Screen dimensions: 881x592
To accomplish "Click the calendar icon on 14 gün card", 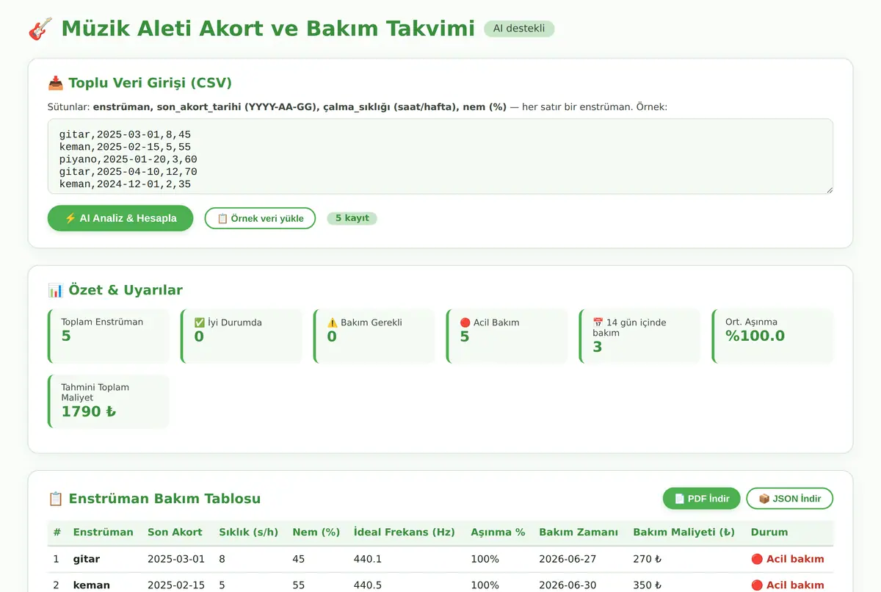I will tap(598, 322).
